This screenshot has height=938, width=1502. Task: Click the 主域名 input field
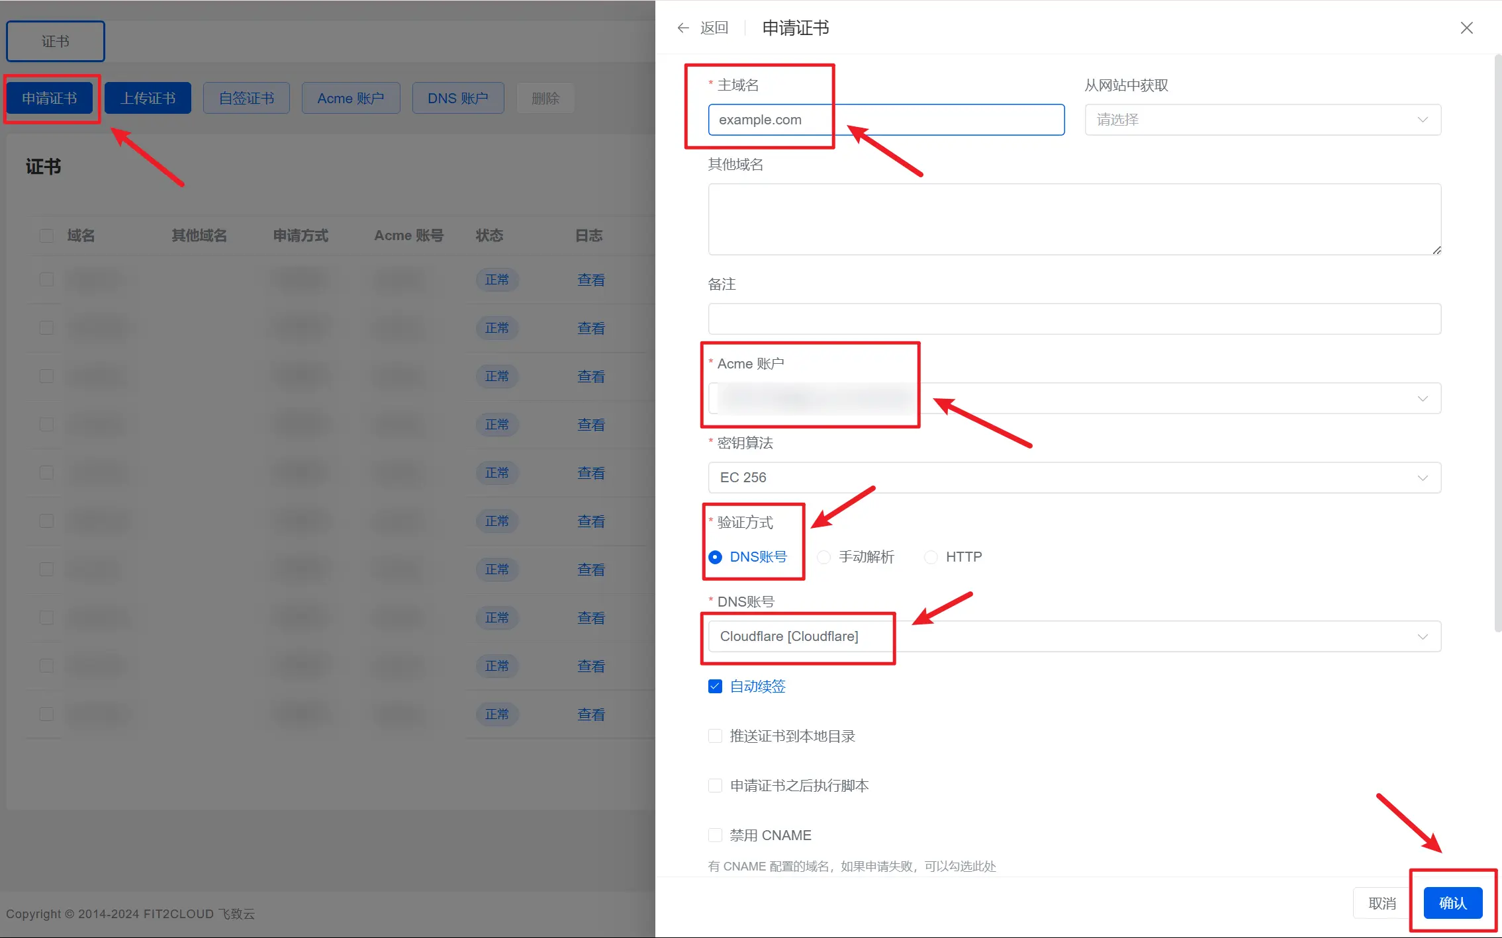pos(927,120)
